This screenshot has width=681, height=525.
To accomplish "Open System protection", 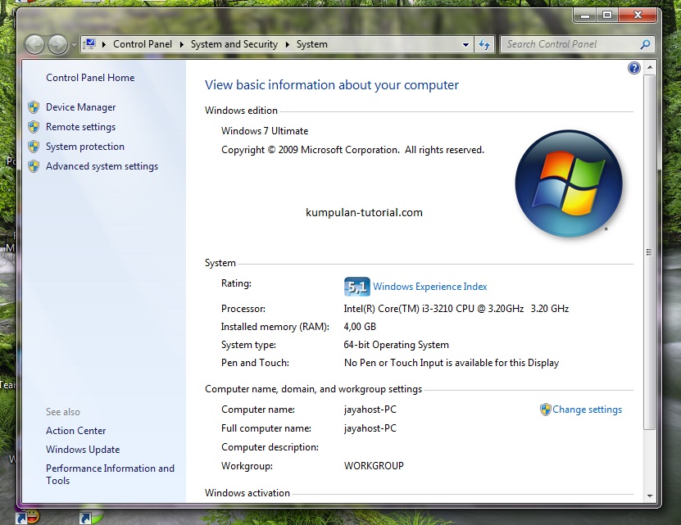I will (85, 147).
